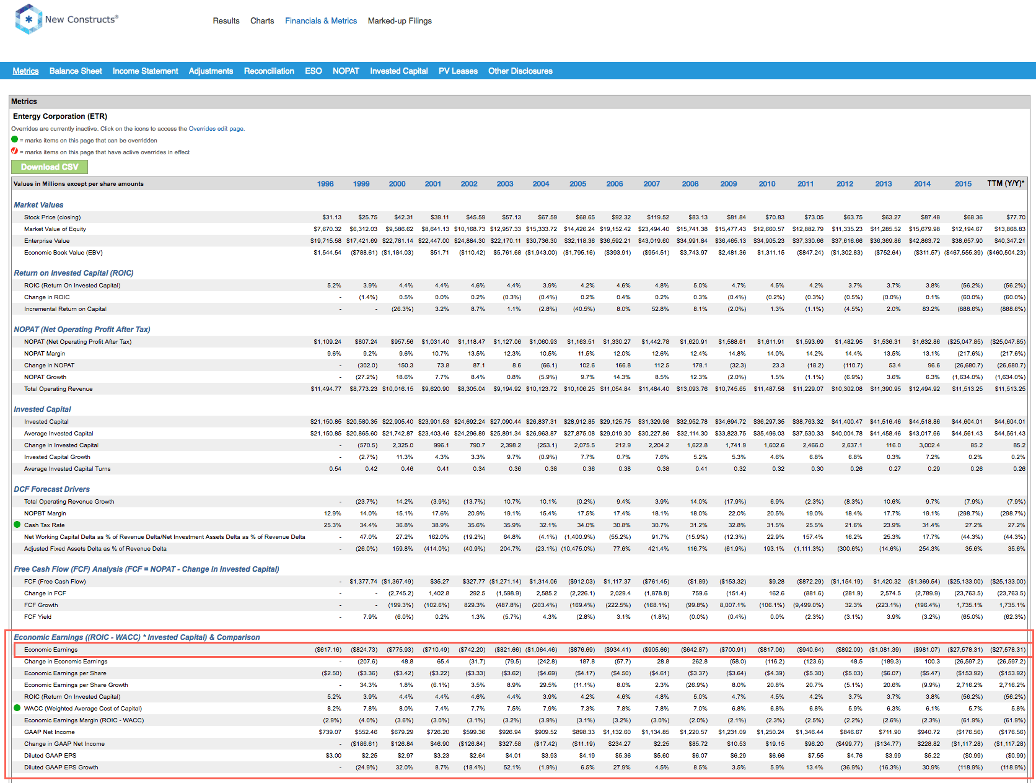The image size is (1036, 783).
Task: Click the Economic Earnings per Share label
Action: pyautogui.click(x=65, y=673)
